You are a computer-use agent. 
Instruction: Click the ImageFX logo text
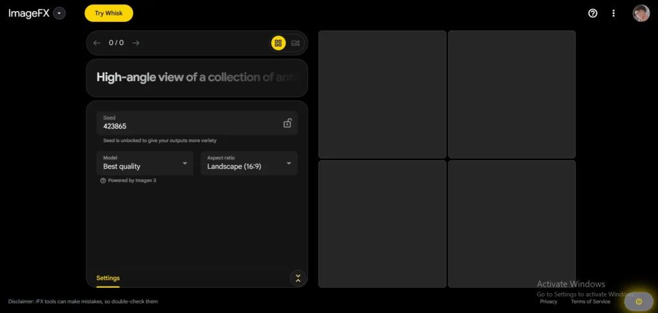29,13
